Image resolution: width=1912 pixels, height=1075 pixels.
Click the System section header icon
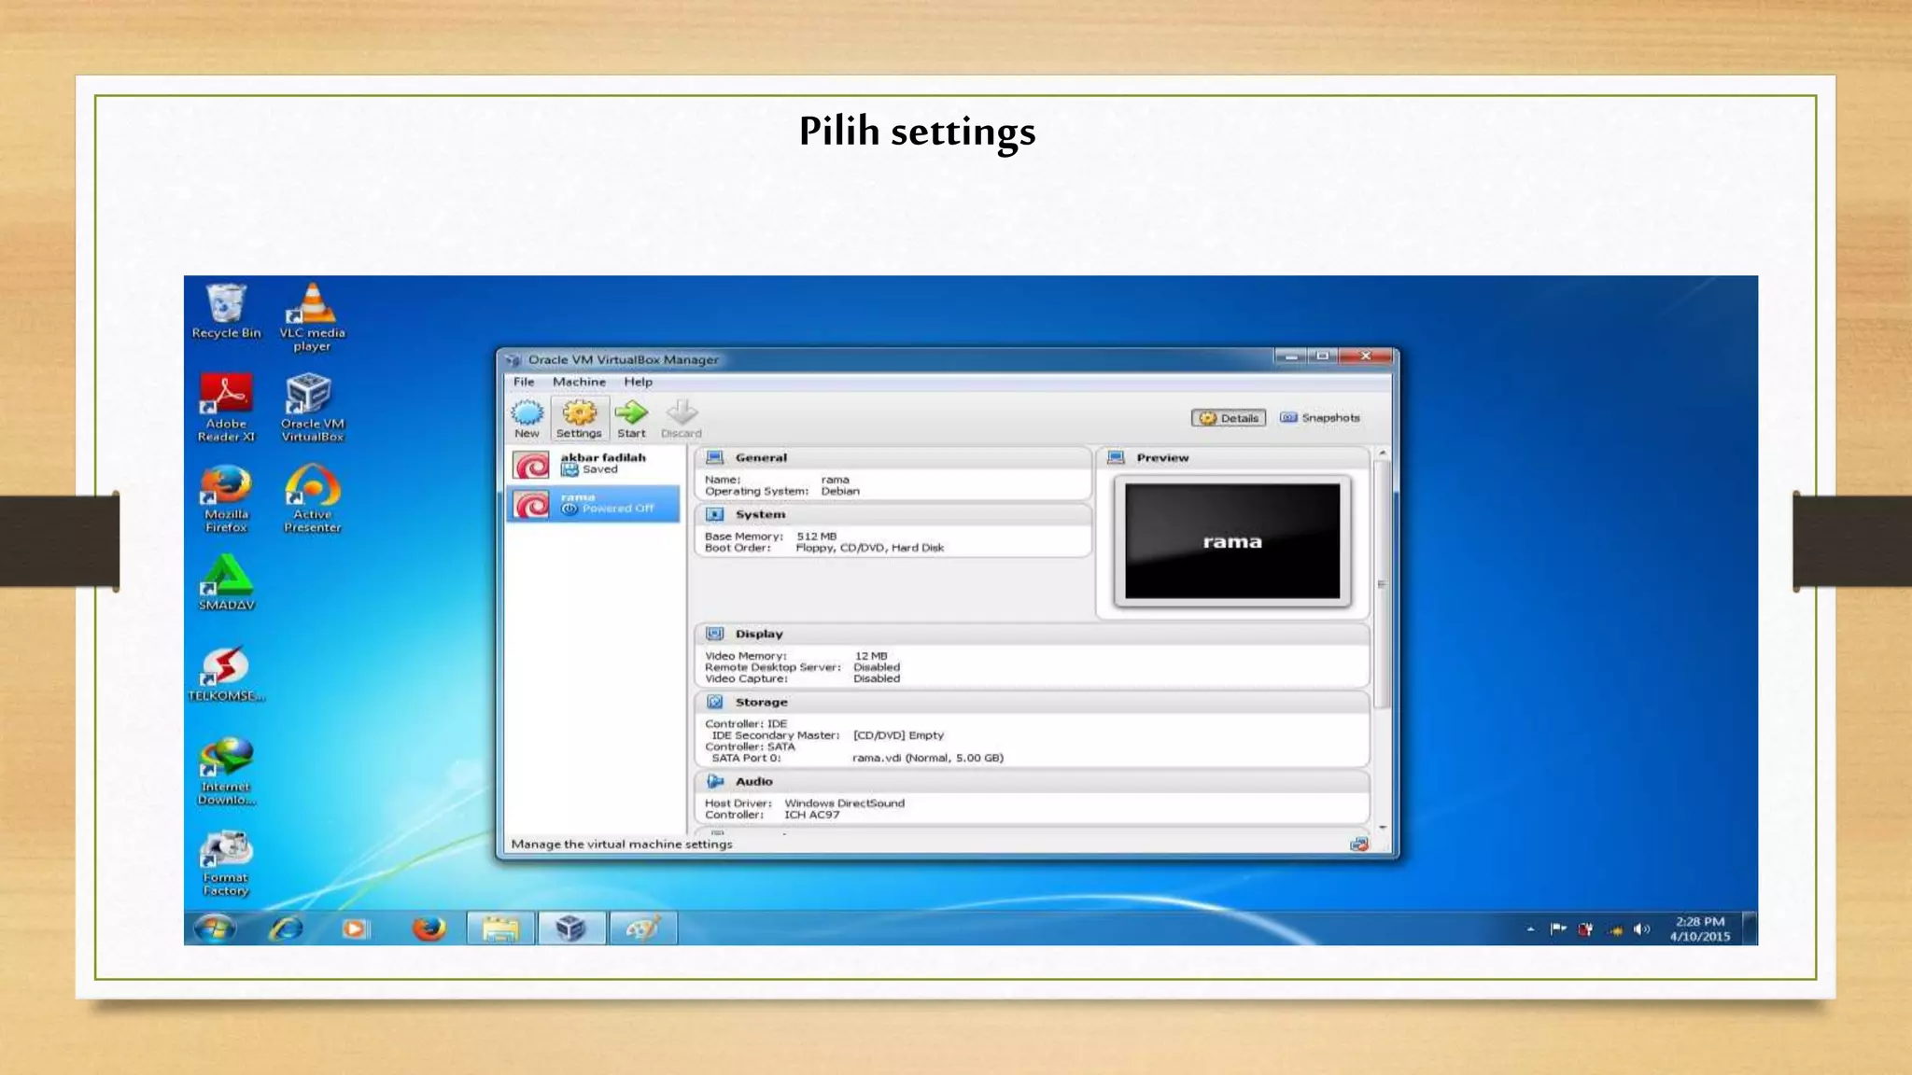click(x=715, y=514)
